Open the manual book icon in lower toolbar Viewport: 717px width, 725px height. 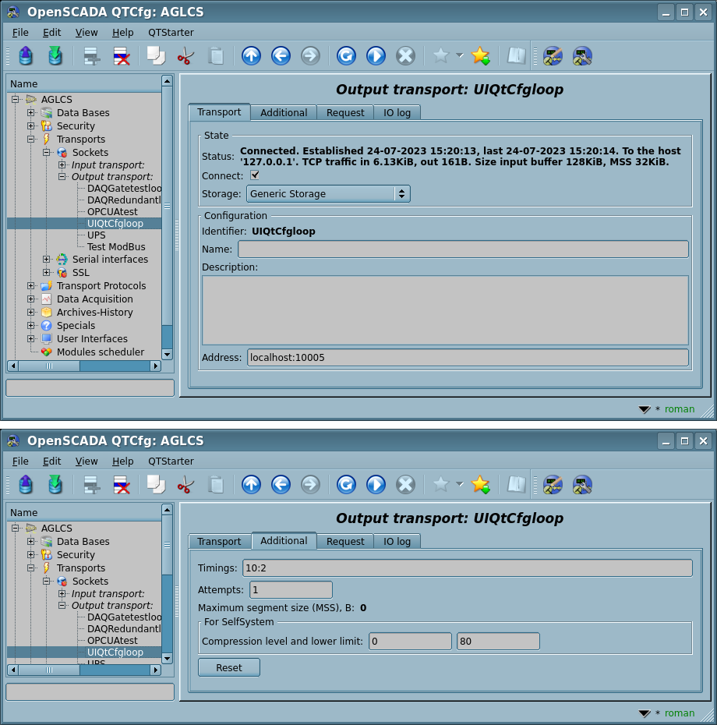[516, 484]
